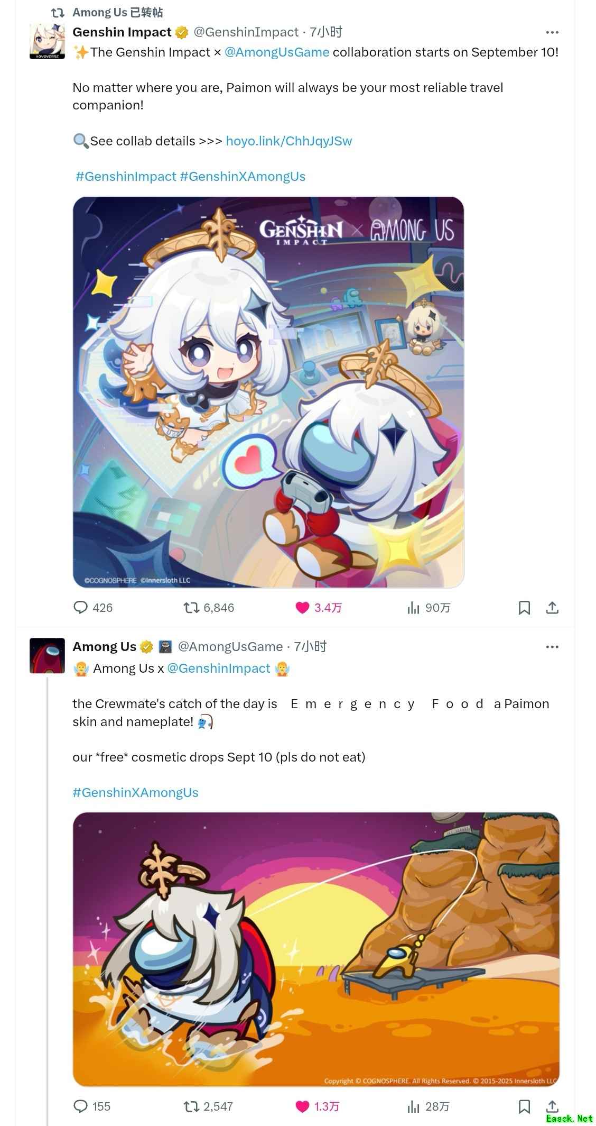Open the hoyo.link/ChhJqyJSw collab details link
The width and height of the screenshot is (596, 1126).
[288, 141]
